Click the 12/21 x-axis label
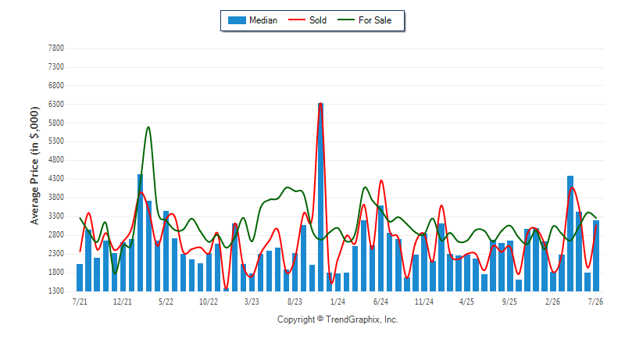Viewport: 625px width, 339px height. (x=123, y=302)
